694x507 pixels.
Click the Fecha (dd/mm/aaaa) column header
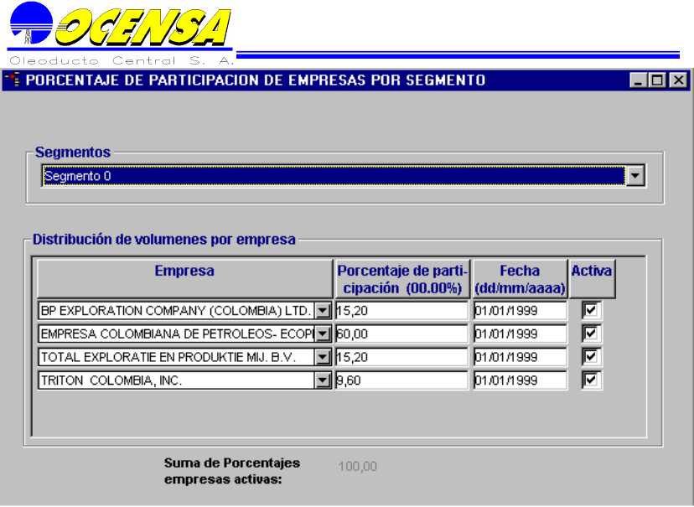(520, 279)
